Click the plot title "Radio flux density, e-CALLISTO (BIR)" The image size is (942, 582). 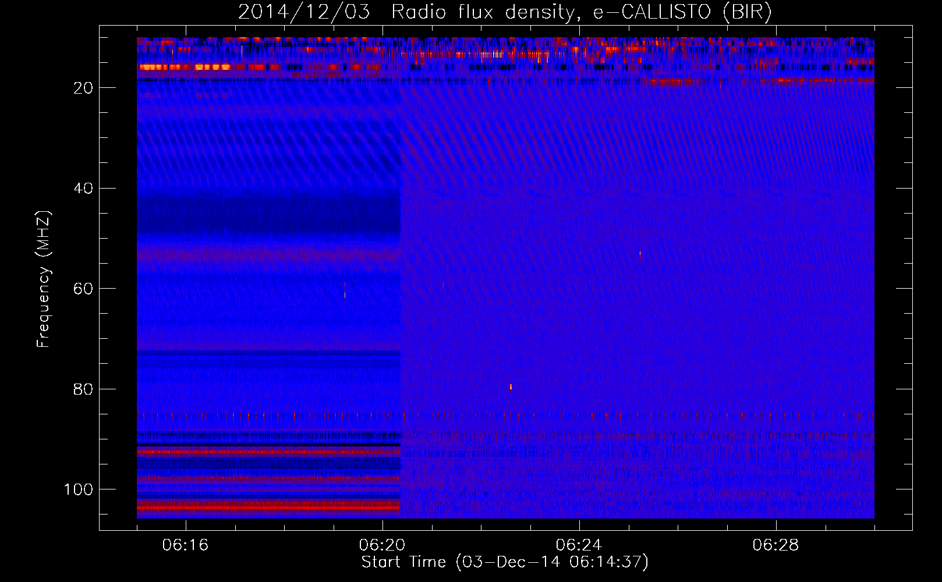582,12
